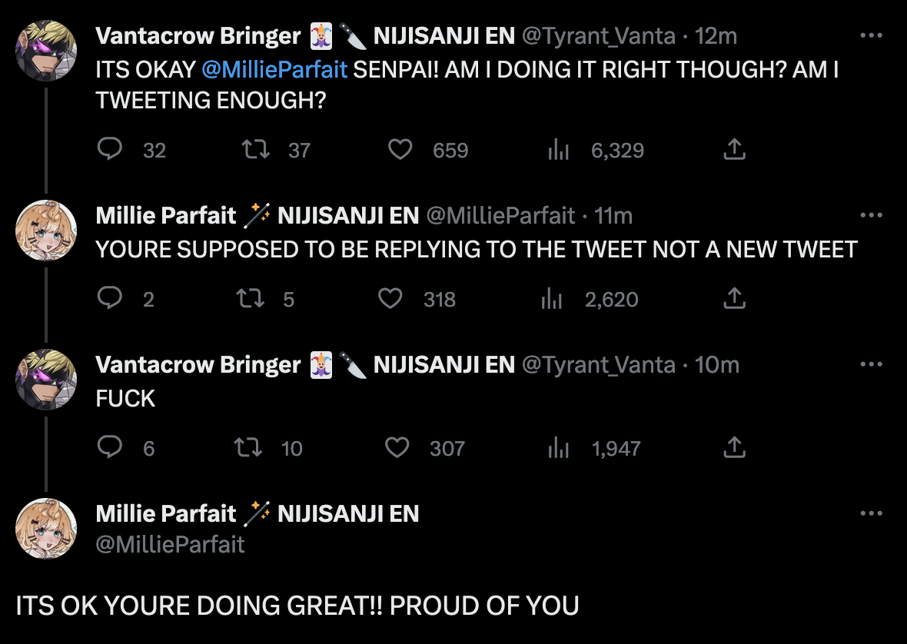Share Millie's 'REPLYING TO THE TWEET' post
907x644 pixels.
(734, 298)
